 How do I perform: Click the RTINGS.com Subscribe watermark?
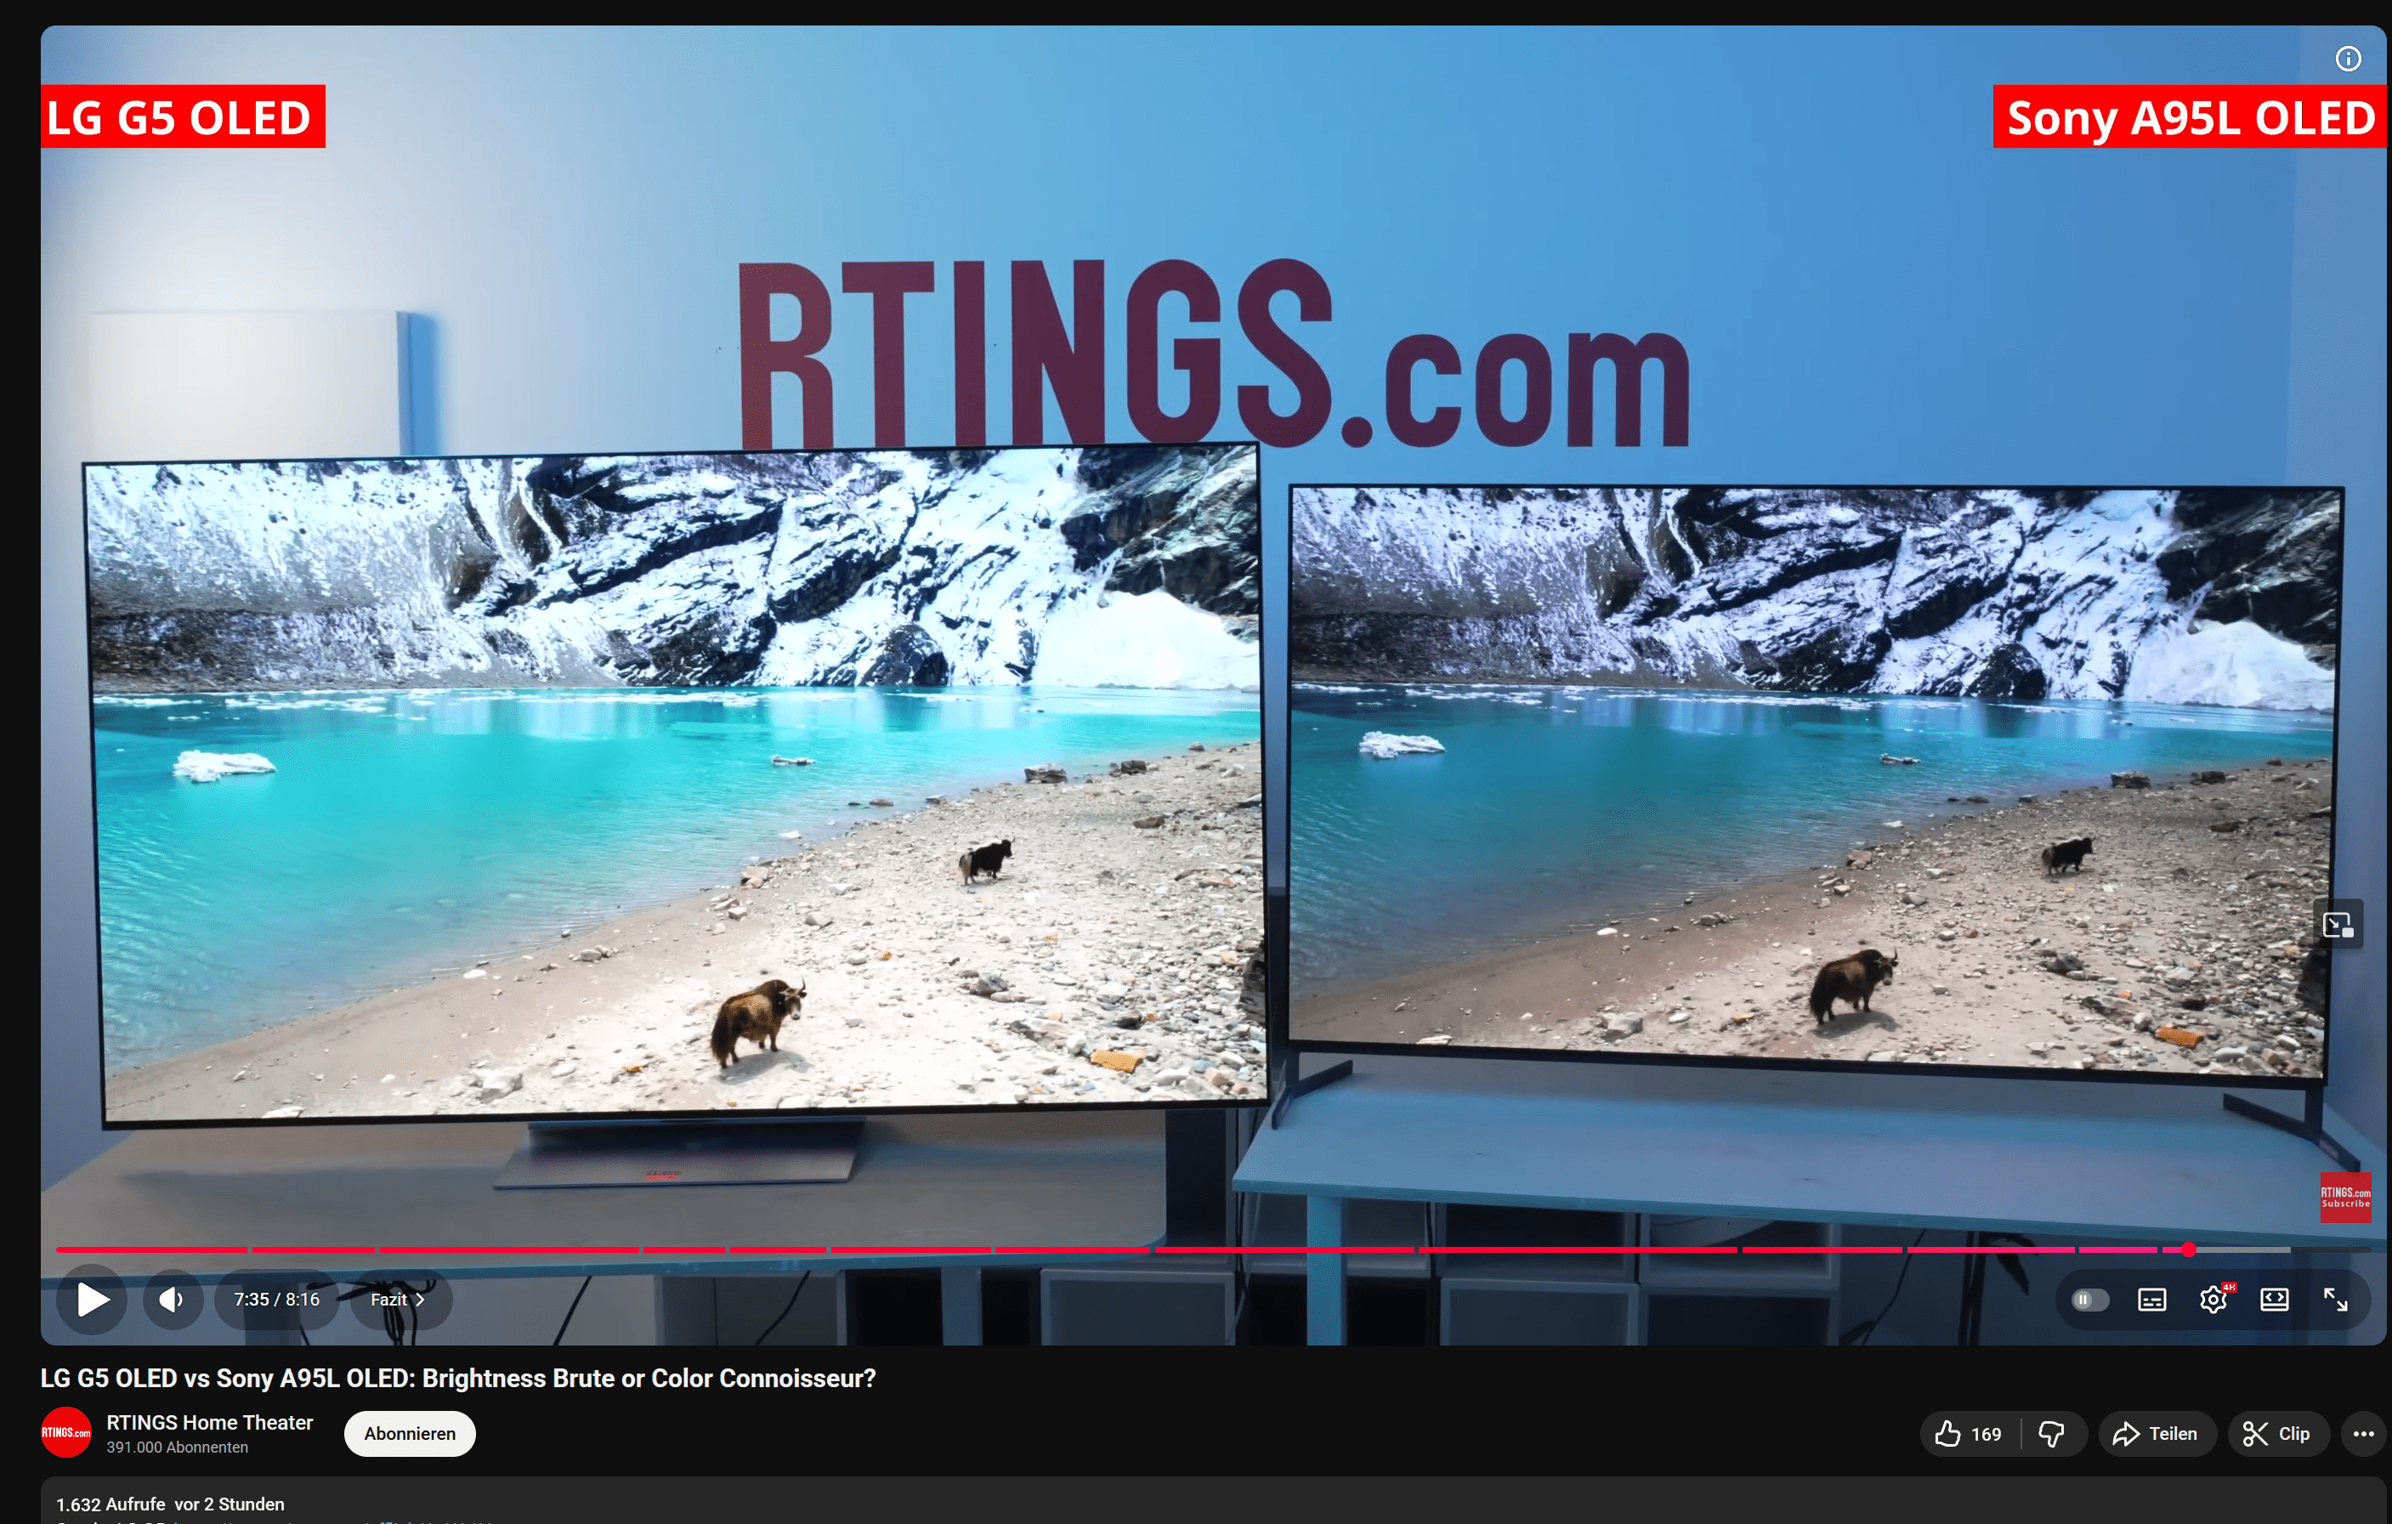[x=2345, y=1197]
